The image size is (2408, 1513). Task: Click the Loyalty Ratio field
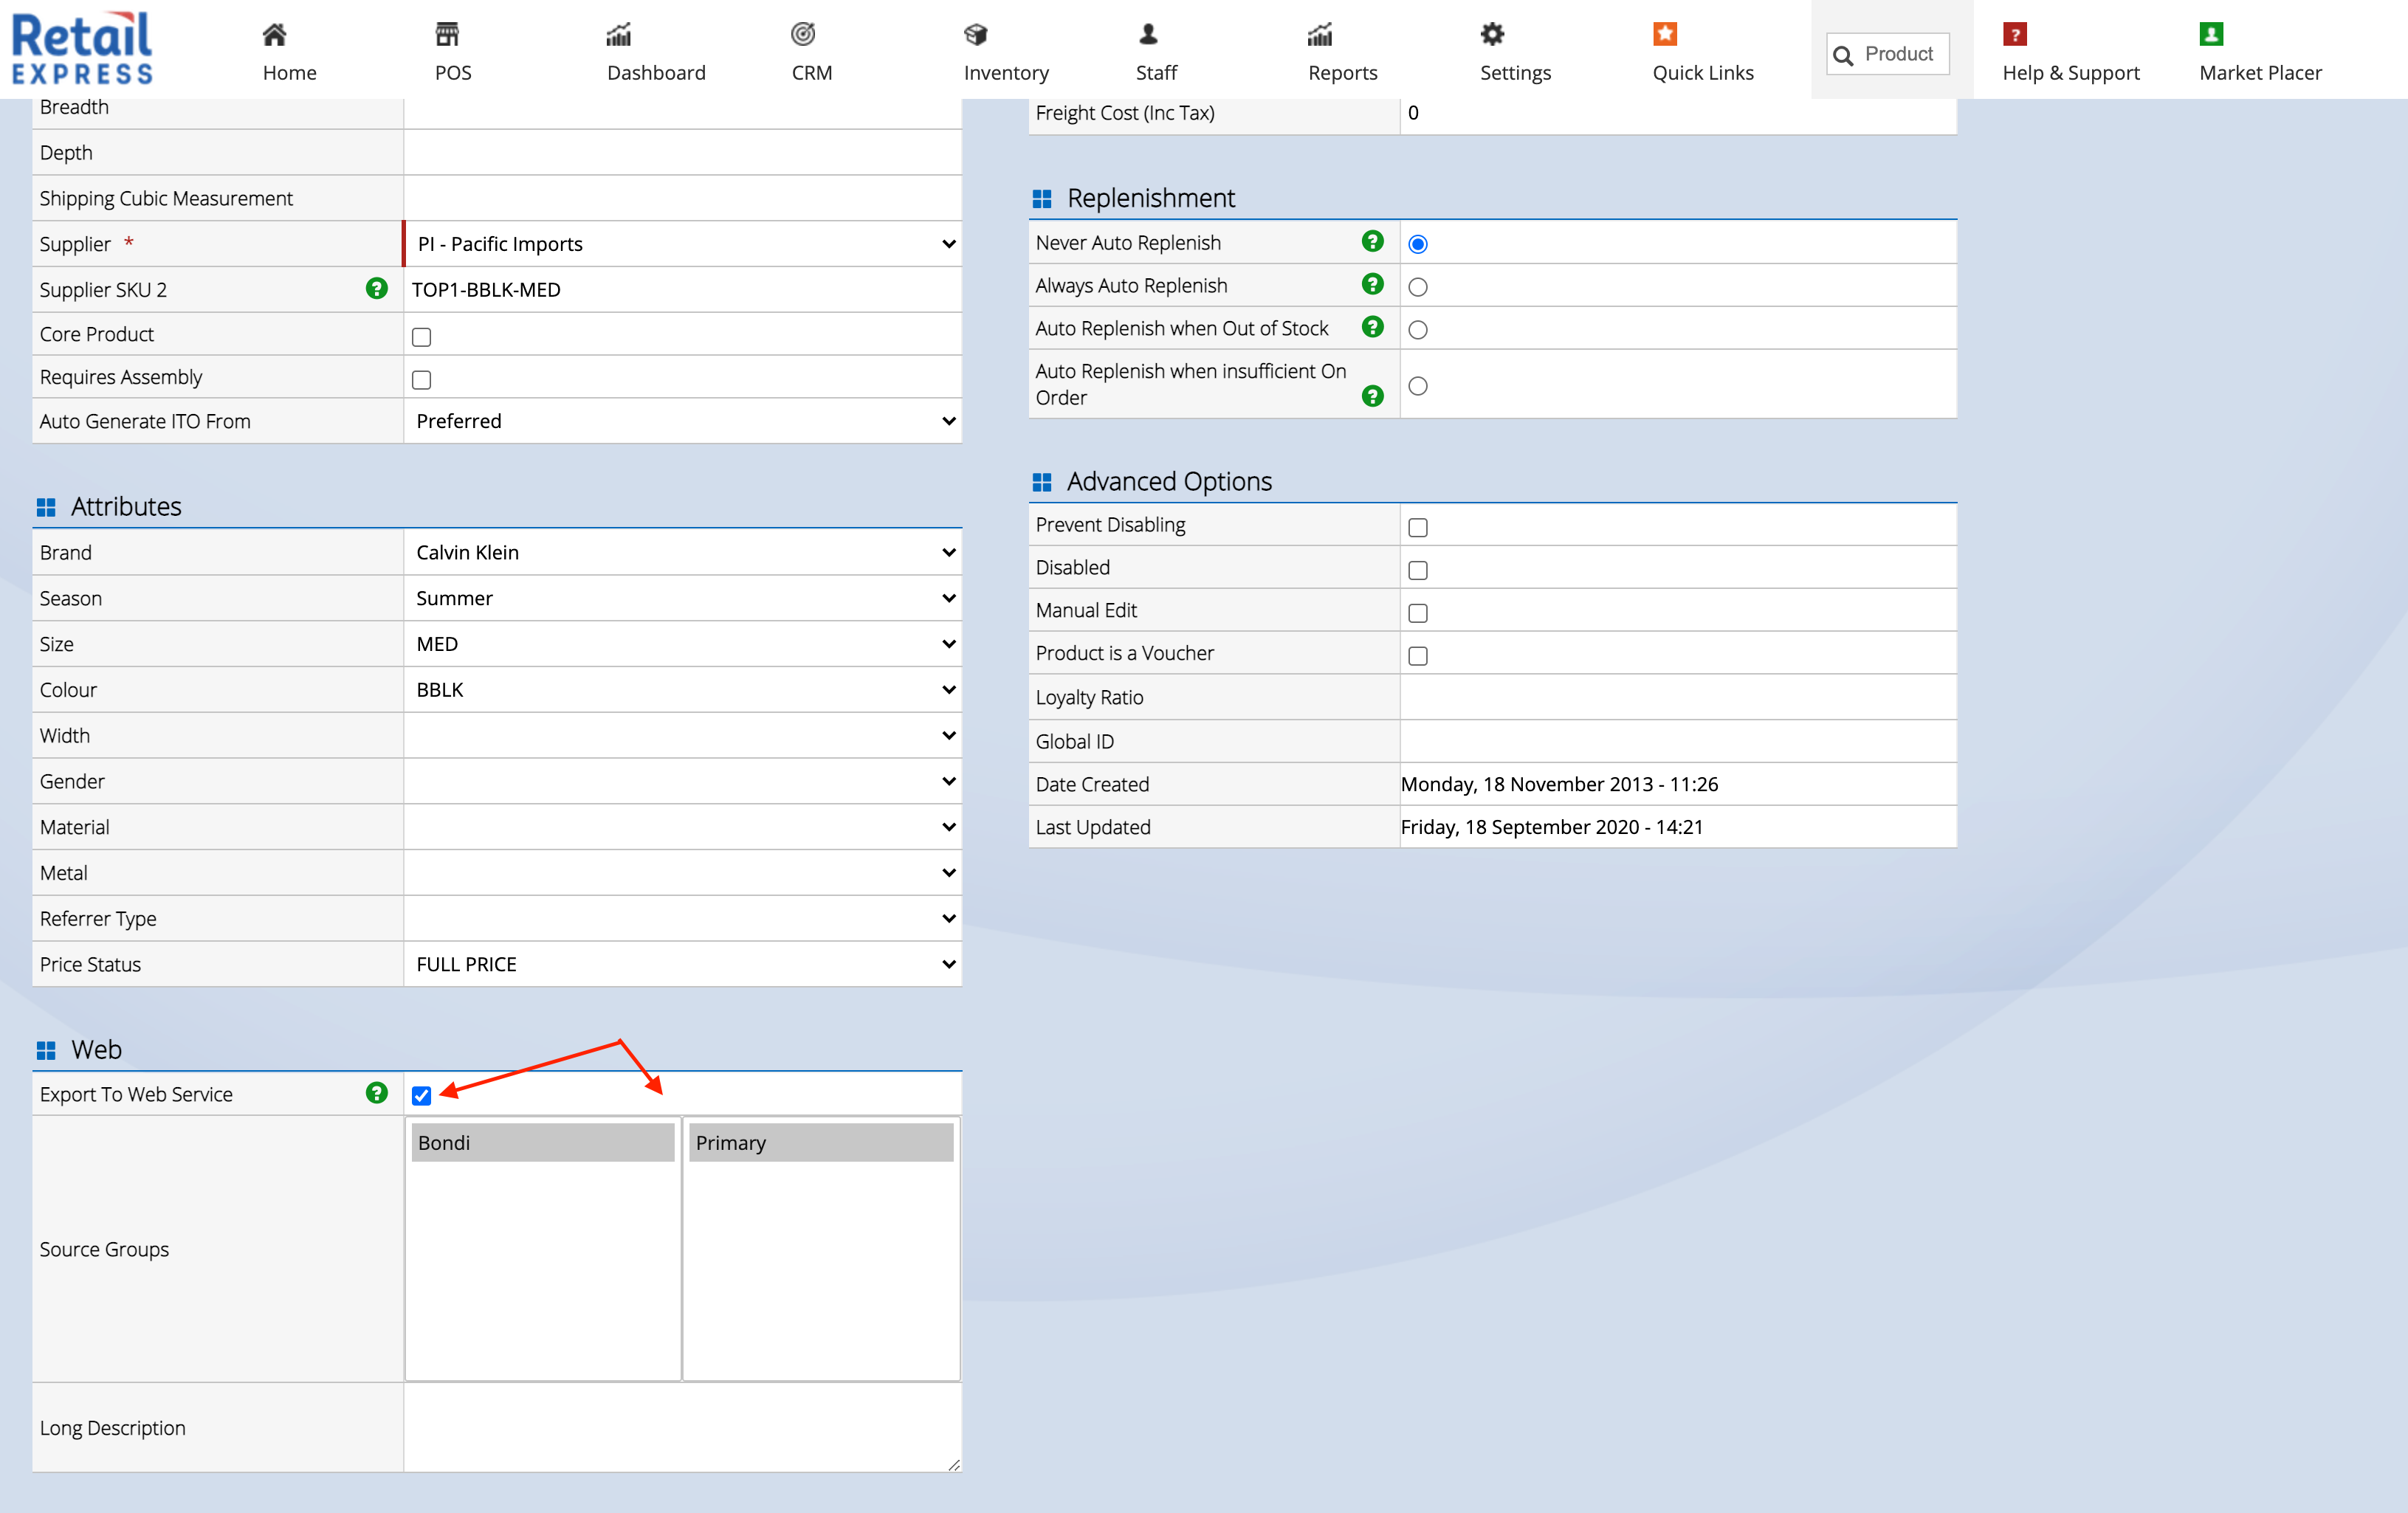tap(1678, 698)
